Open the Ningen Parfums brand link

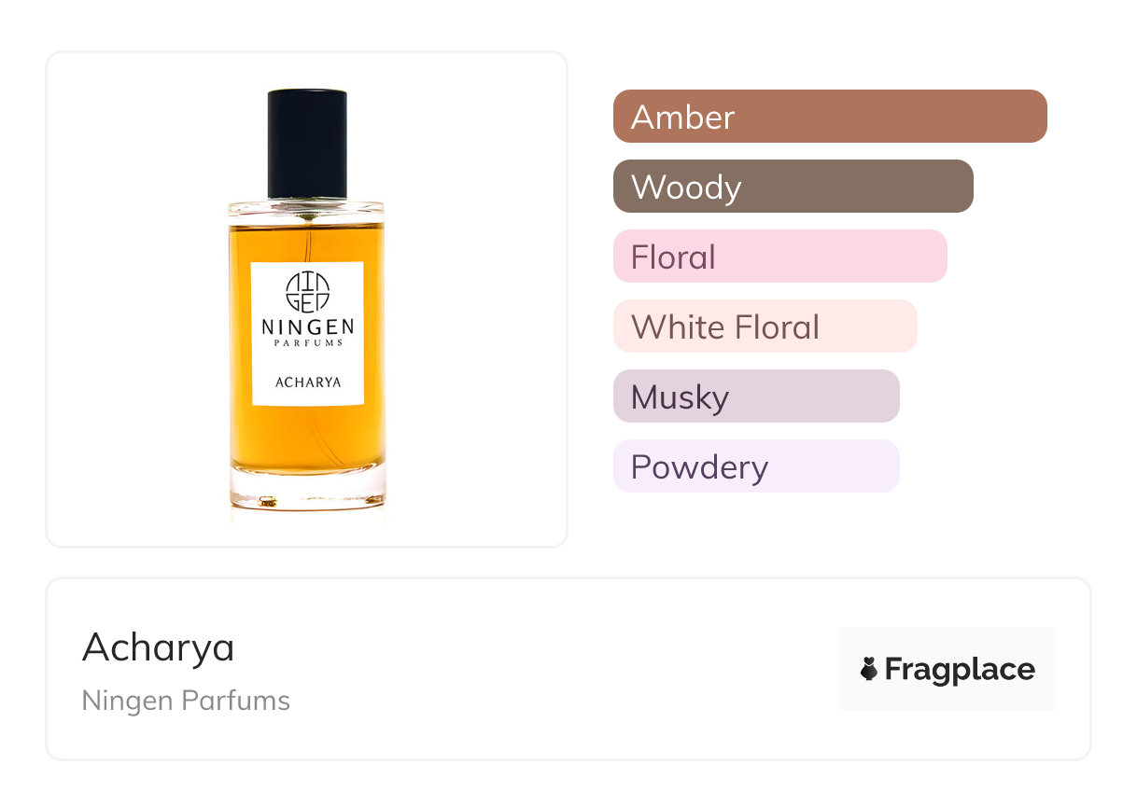pos(186,701)
